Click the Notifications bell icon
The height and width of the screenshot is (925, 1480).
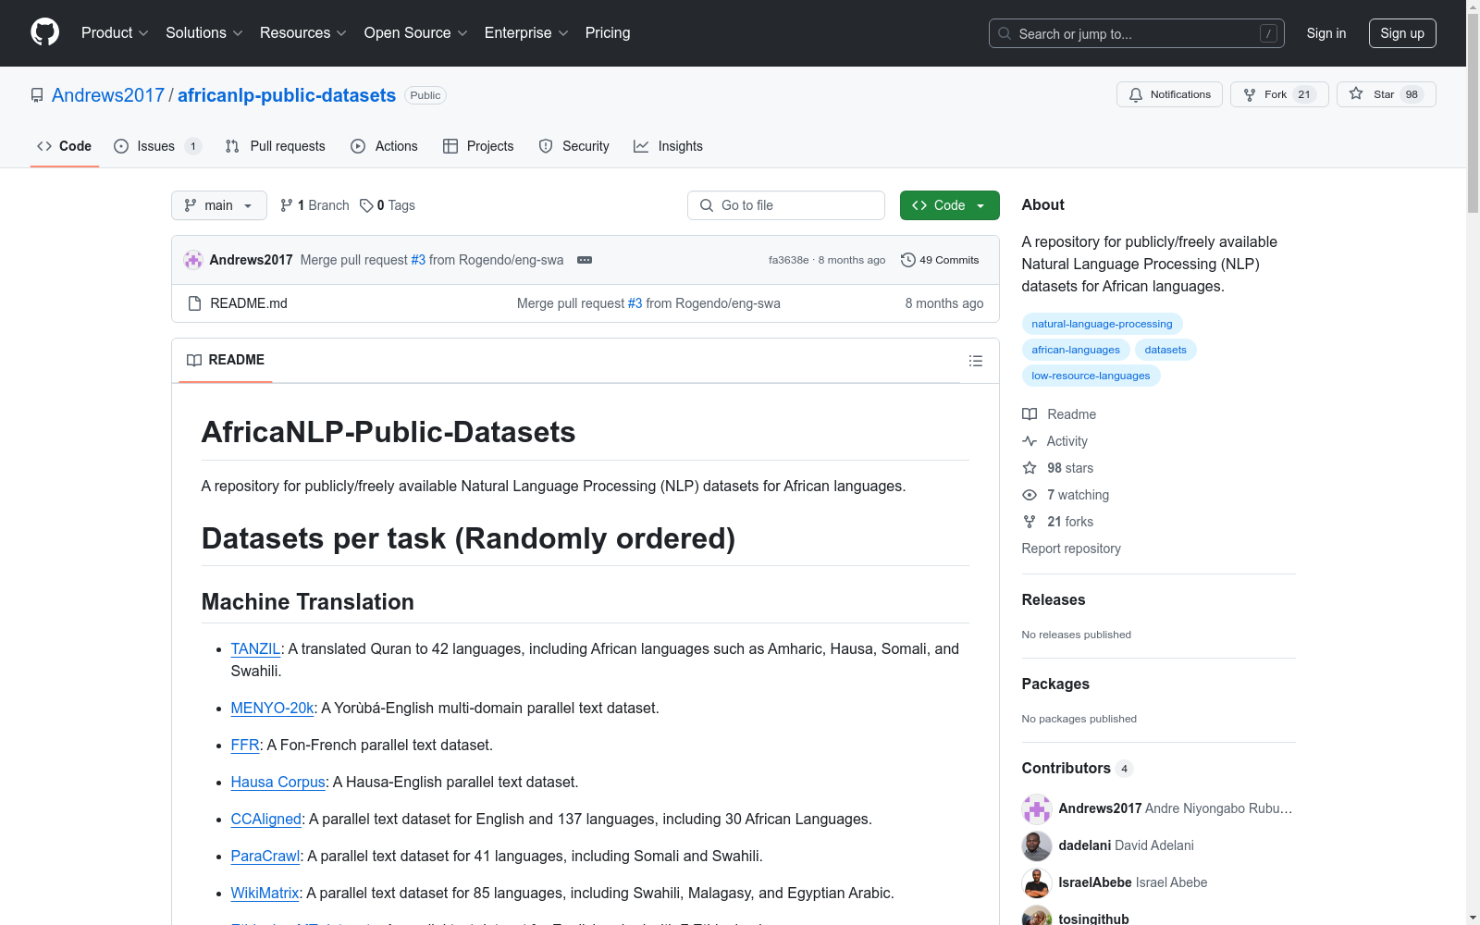click(x=1136, y=94)
